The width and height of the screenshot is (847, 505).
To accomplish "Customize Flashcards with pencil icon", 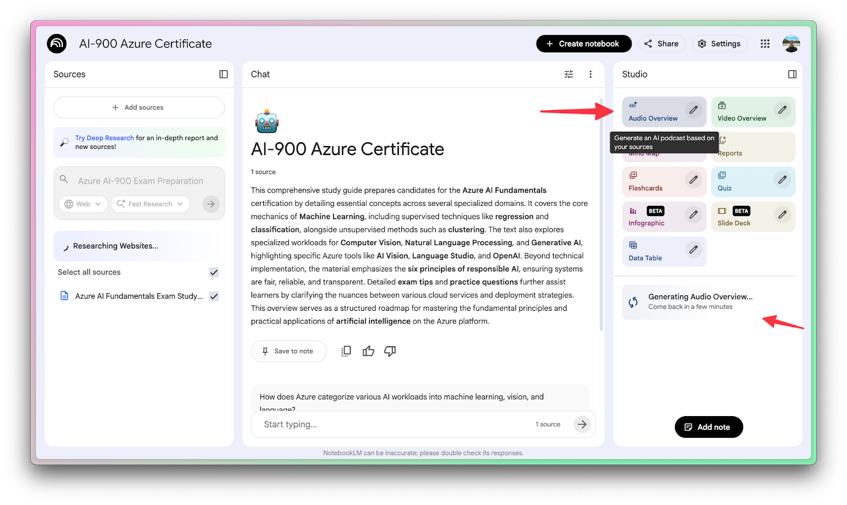I will click(x=693, y=179).
